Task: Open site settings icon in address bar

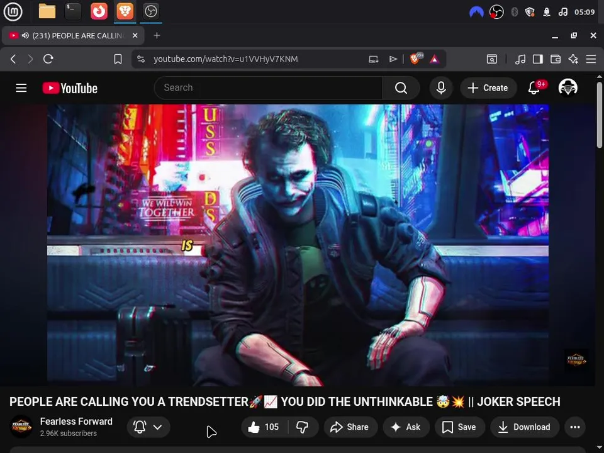Action: (x=141, y=59)
